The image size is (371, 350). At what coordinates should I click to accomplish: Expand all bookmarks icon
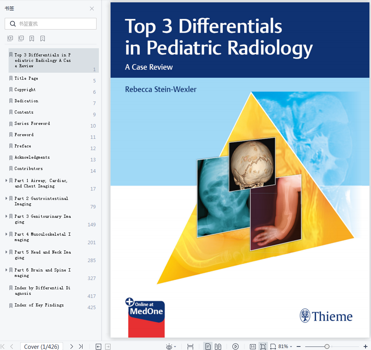click(10, 38)
